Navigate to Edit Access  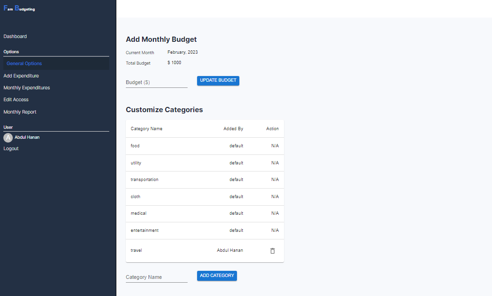(x=16, y=100)
